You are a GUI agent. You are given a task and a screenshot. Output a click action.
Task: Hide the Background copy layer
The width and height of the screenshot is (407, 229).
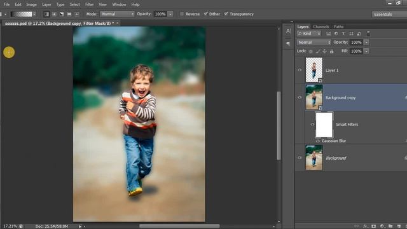pyautogui.click(x=300, y=97)
